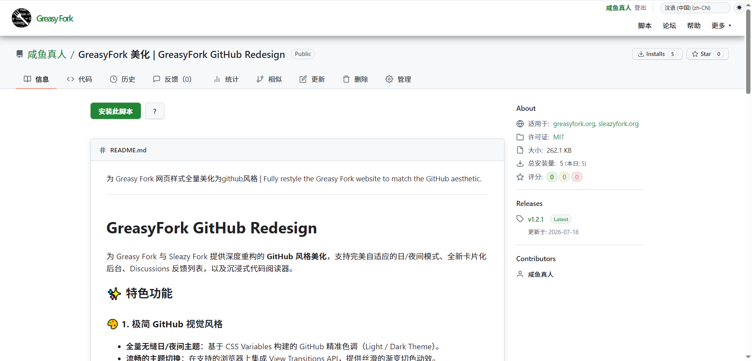Go to the 论坛 navigation item
This screenshot has height=361, width=752.
pyautogui.click(x=669, y=25)
